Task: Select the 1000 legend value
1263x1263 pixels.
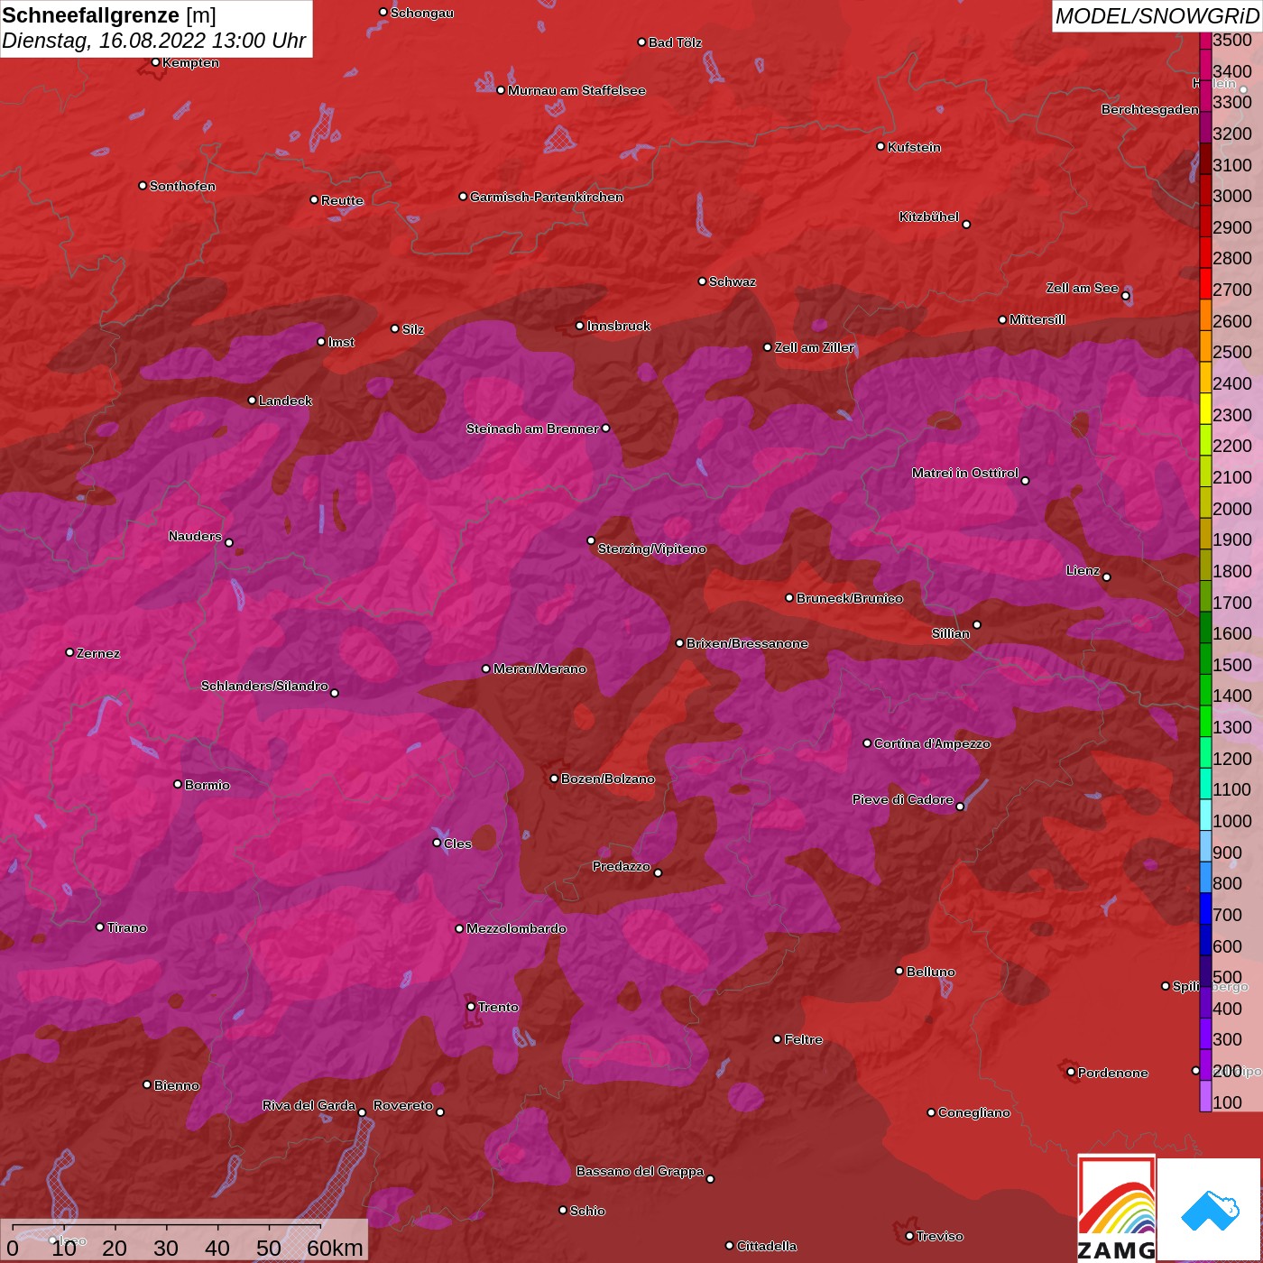Action: [1232, 821]
